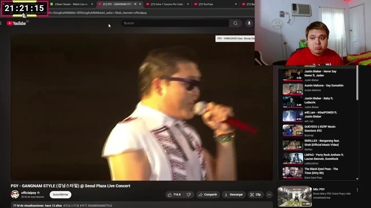
Task: Click the '20 M de suscriptores' text
Action: (x=32, y=197)
